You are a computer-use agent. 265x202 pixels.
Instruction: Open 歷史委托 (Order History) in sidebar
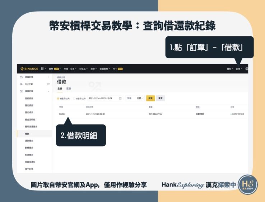click(x=29, y=106)
